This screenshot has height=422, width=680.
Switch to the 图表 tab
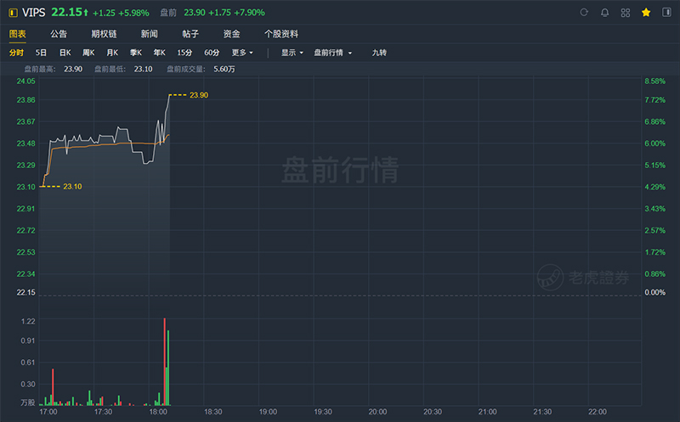(17, 34)
